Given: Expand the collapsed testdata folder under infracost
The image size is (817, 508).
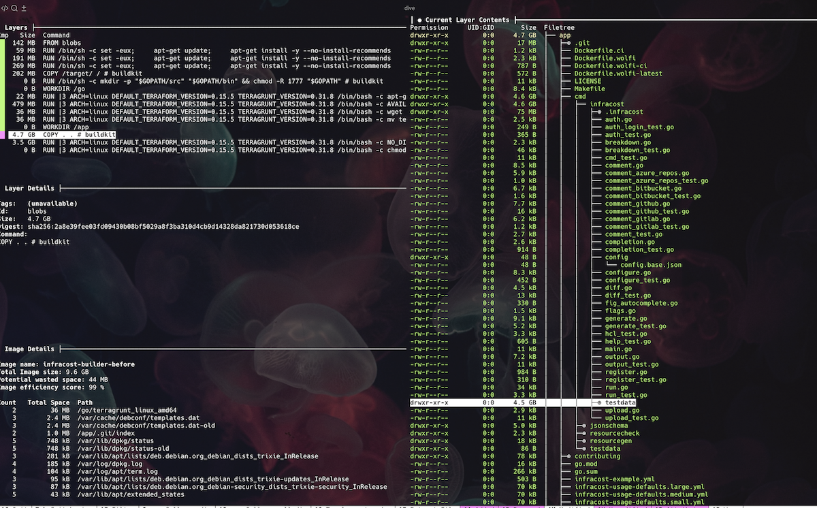Looking at the screenshot, I should 619,402.
